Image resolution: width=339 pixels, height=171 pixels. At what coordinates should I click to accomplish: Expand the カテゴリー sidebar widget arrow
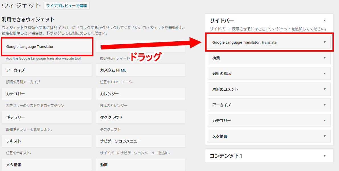click(324, 121)
